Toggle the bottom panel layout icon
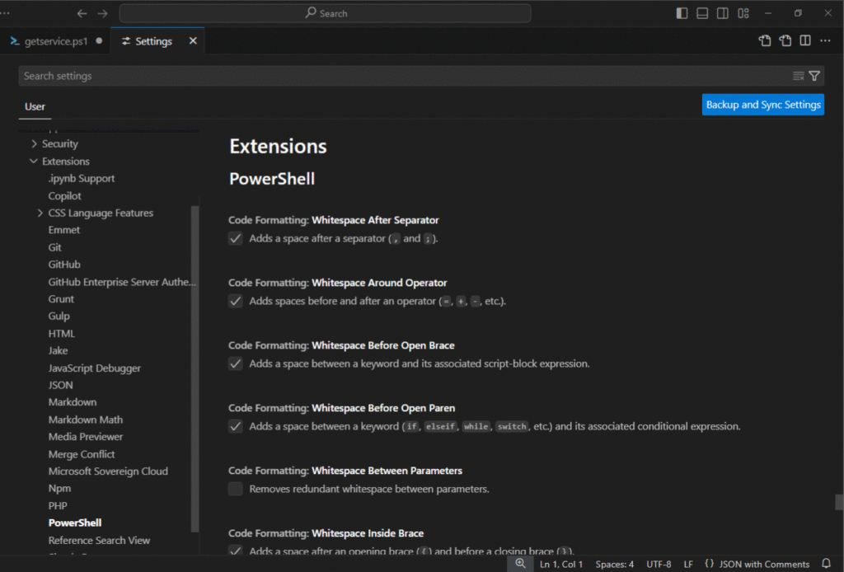This screenshot has width=844, height=572. point(702,13)
